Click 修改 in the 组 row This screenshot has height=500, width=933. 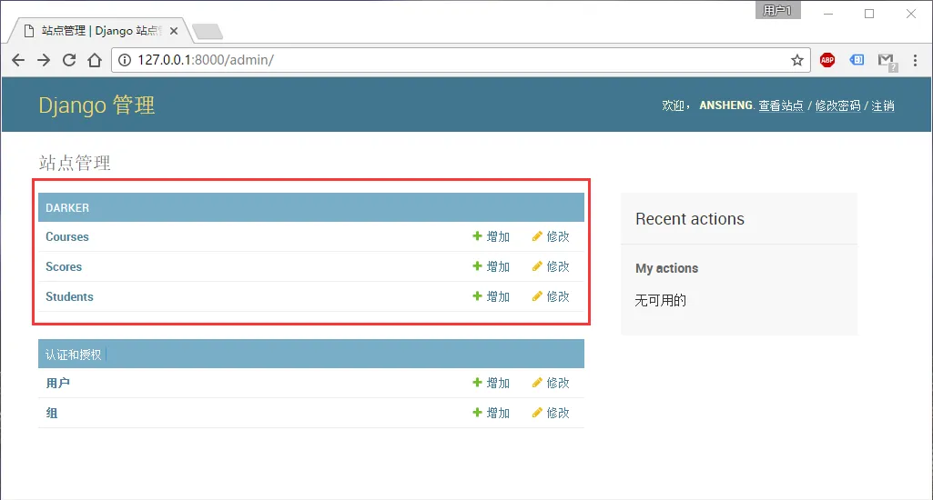coord(551,413)
